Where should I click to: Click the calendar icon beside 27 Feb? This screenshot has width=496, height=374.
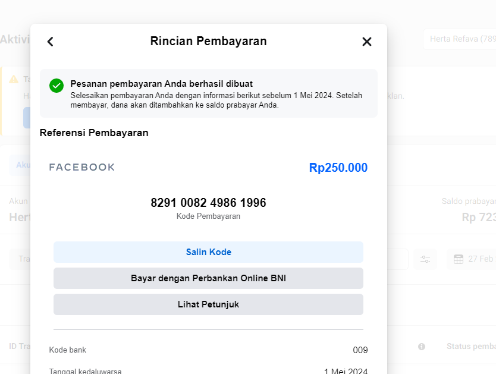459,259
